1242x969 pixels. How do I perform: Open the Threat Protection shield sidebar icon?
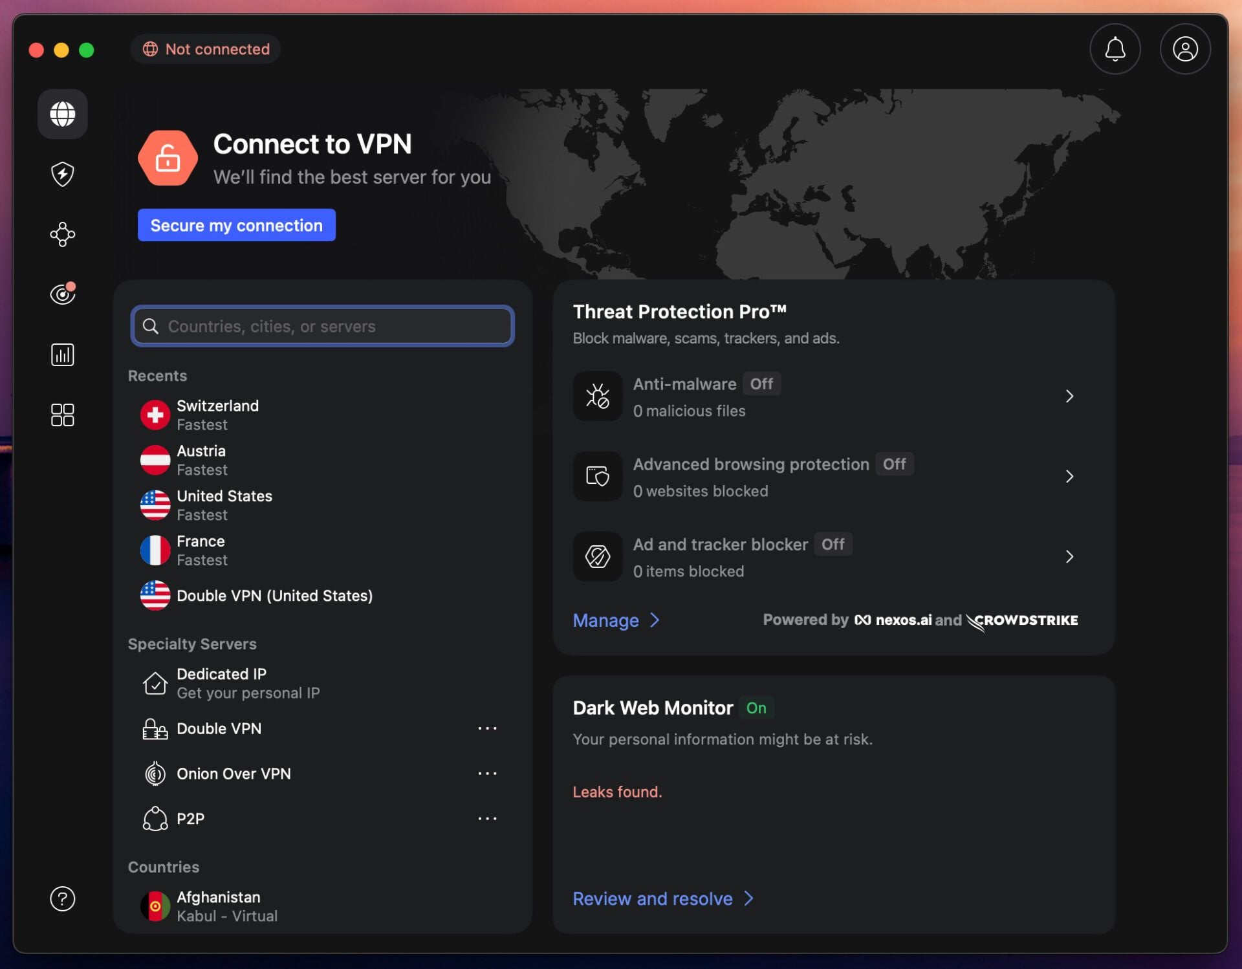[x=62, y=174]
